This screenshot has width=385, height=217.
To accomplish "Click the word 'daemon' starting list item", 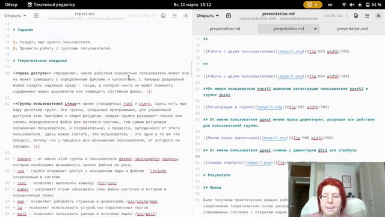I will (24, 159).
